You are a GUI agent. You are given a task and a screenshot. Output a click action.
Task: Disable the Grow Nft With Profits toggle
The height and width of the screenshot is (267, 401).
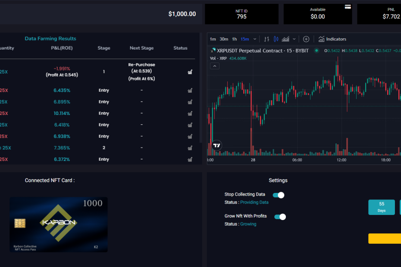click(x=280, y=217)
